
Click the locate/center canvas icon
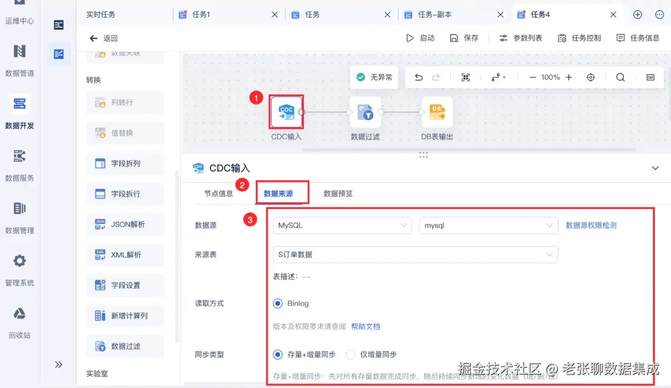[x=590, y=78]
